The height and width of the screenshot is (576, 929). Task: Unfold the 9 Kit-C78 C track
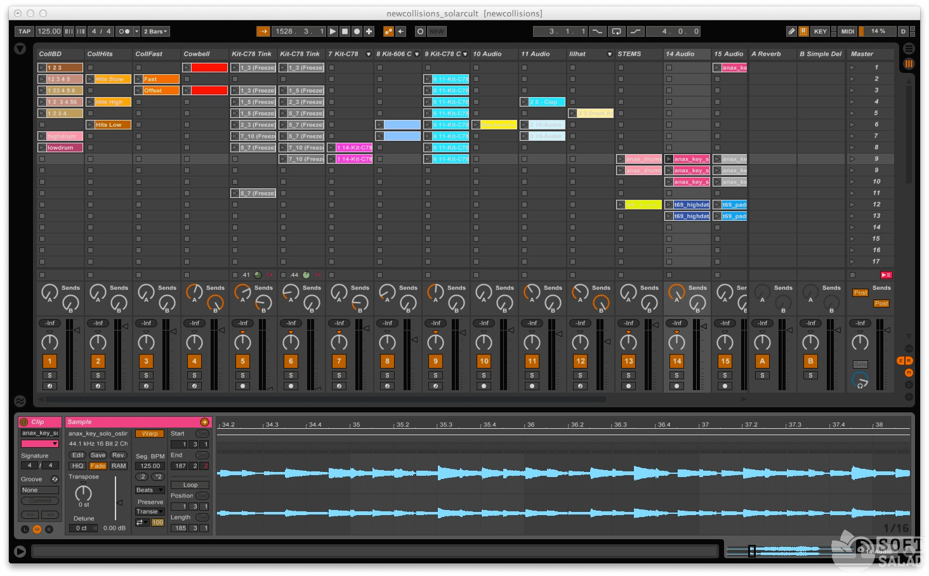pyautogui.click(x=465, y=54)
